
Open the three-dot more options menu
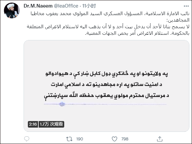point(186,6)
